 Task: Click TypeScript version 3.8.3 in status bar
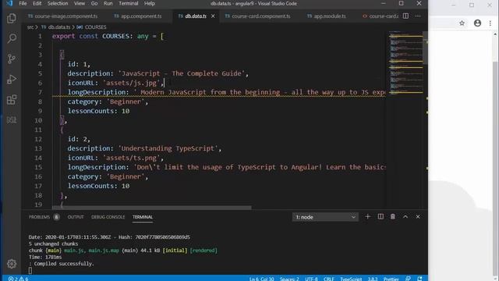point(373,279)
